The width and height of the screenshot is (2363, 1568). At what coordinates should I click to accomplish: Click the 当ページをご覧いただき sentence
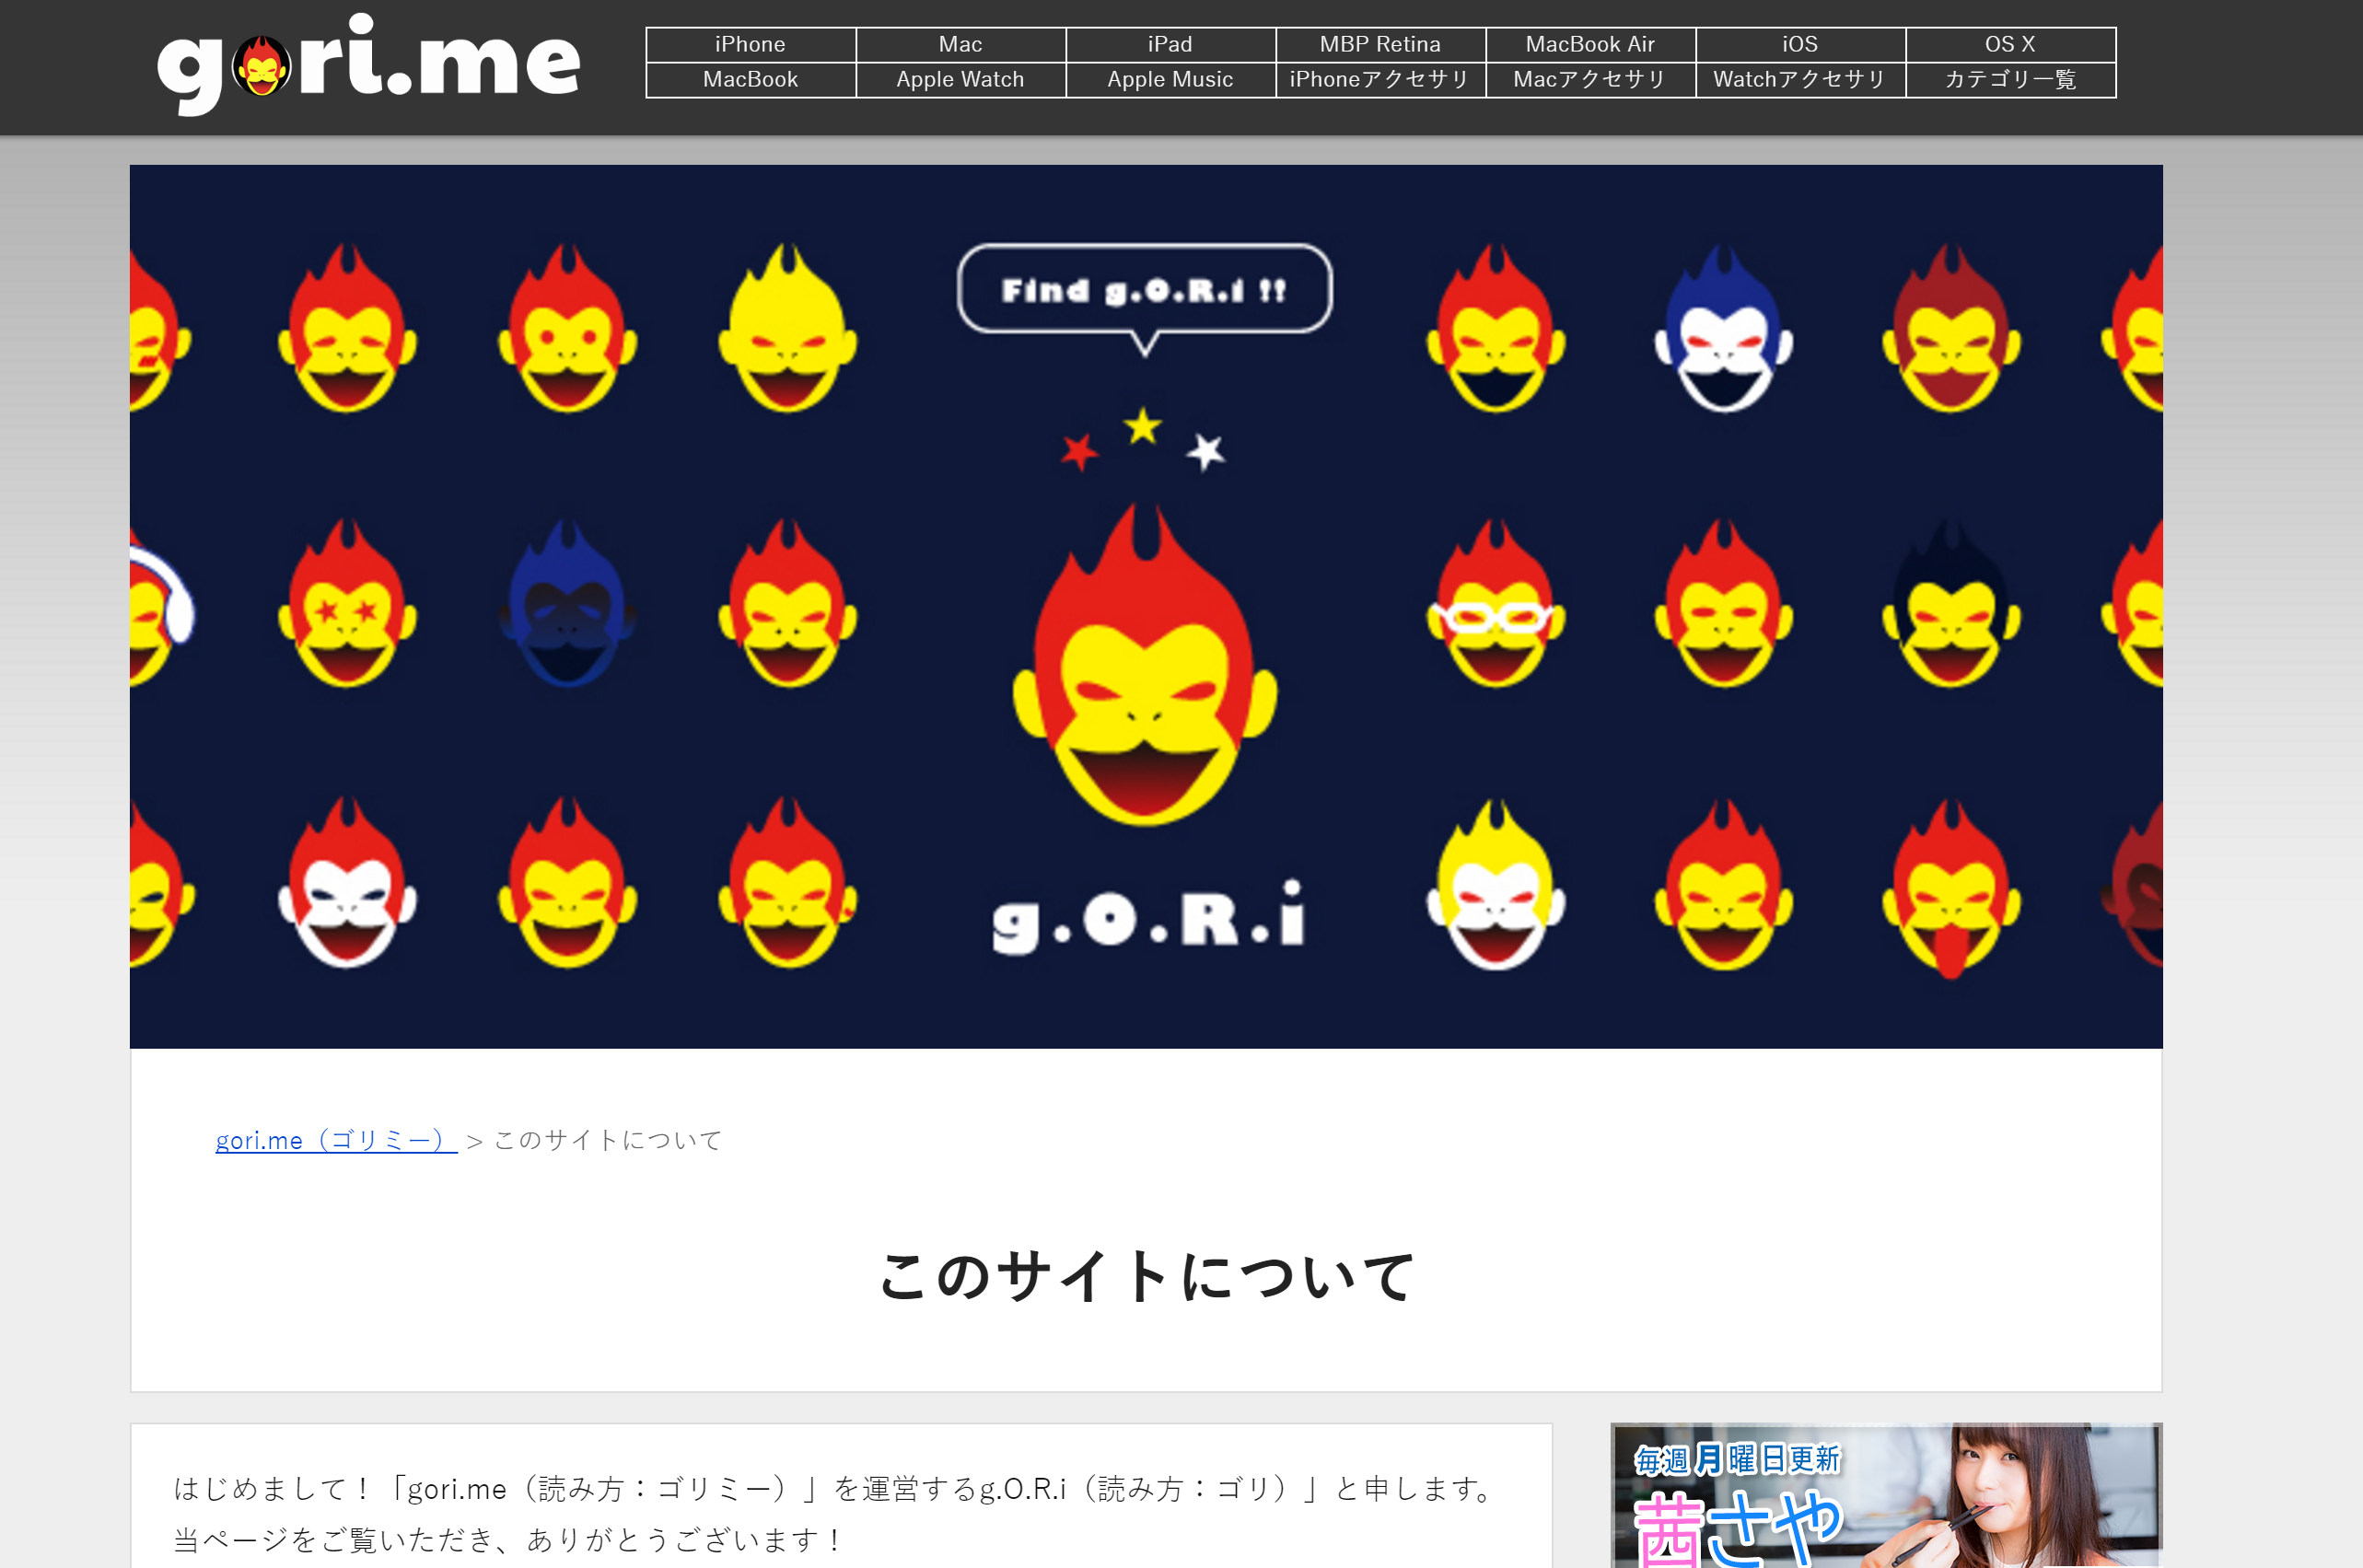[x=509, y=1539]
